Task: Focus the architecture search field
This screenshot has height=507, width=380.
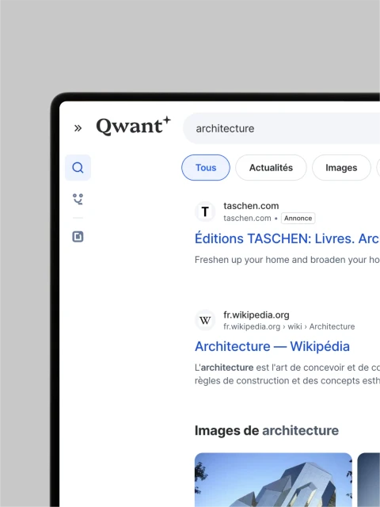Action: click(x=282, y=128)
